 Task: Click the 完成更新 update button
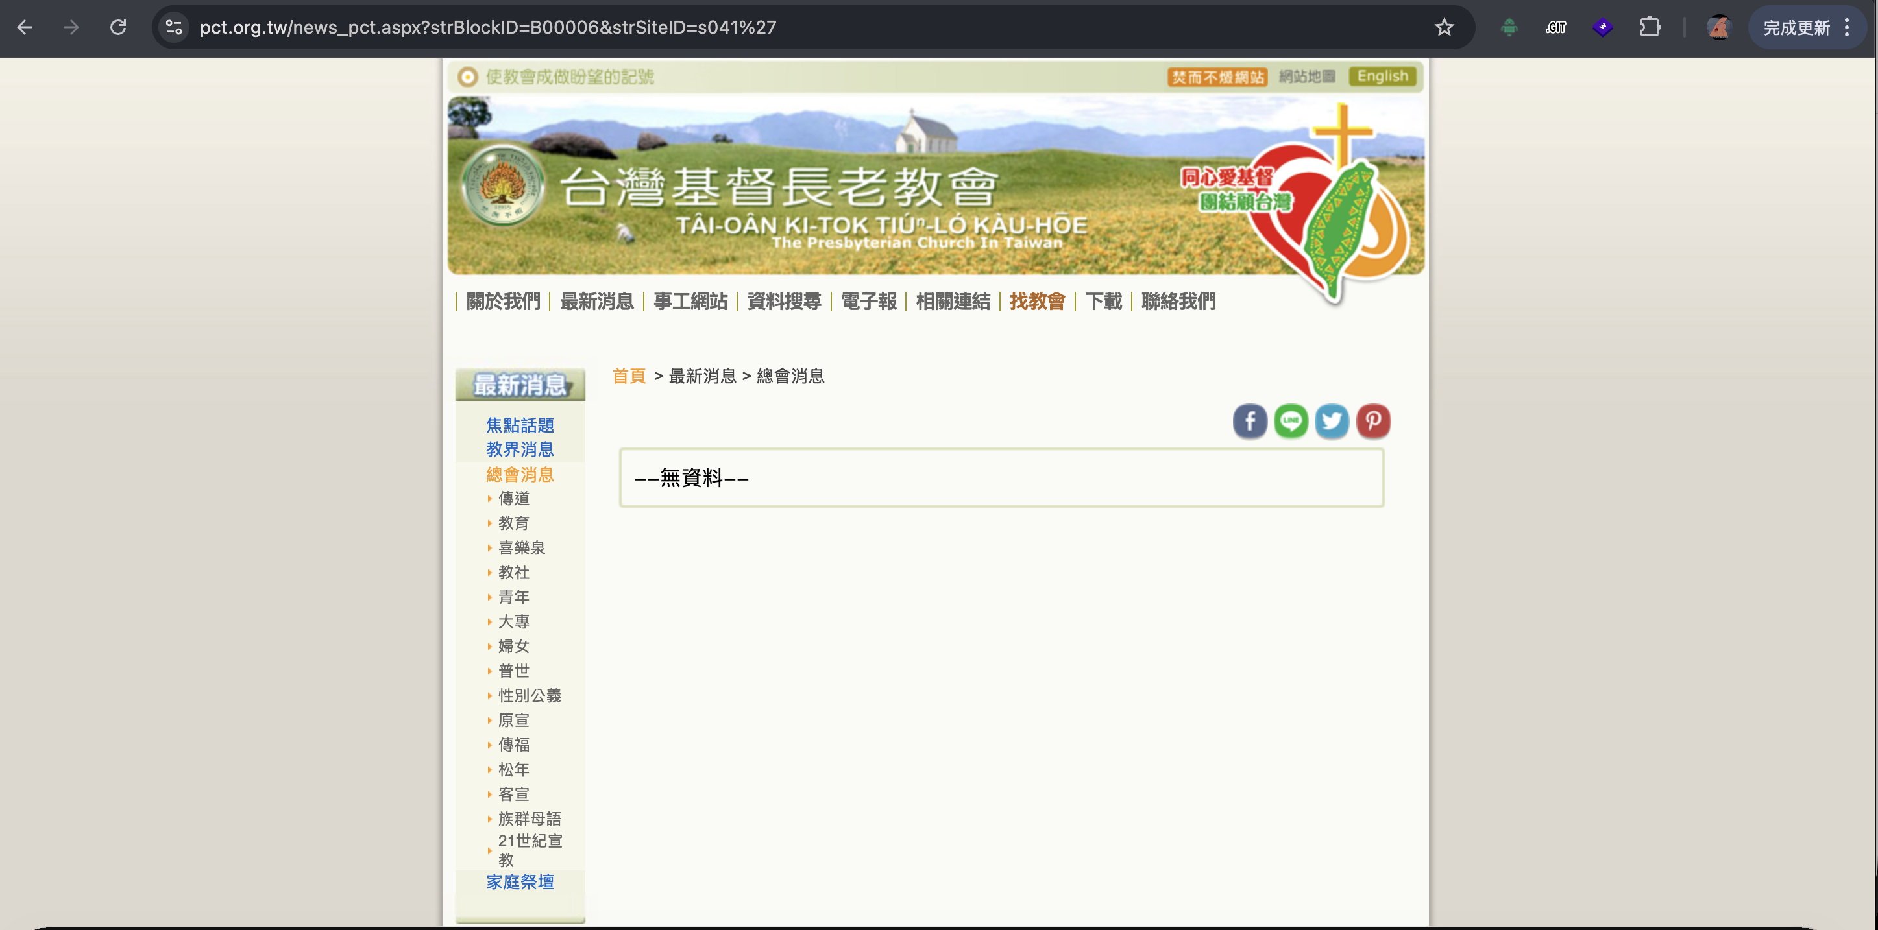[1807, 28]
